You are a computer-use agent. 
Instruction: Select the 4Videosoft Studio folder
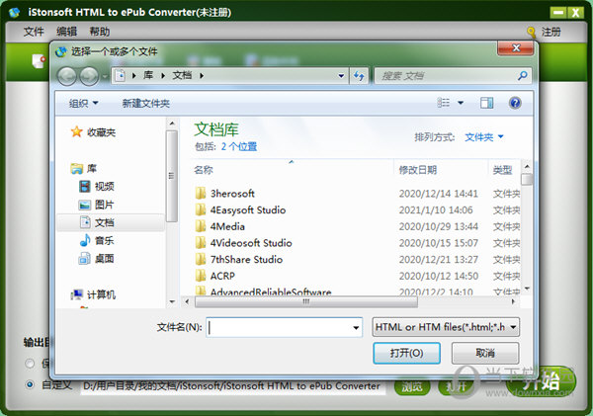243,243
